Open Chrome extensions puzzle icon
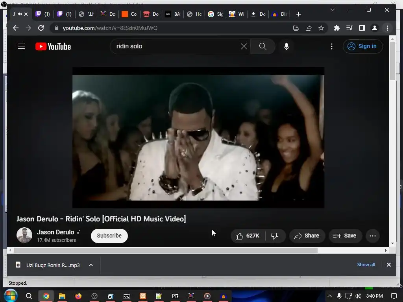Viewport: 403px width, 302px height. (x=337, y=28)
